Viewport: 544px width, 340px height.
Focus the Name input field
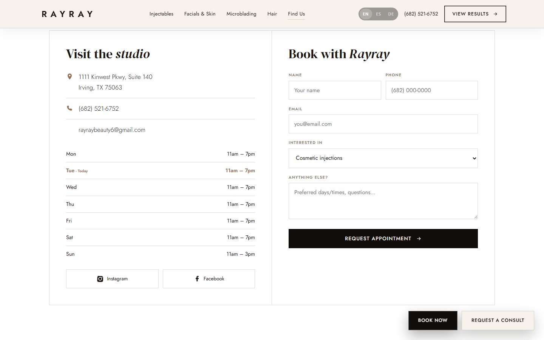[335, 90]
